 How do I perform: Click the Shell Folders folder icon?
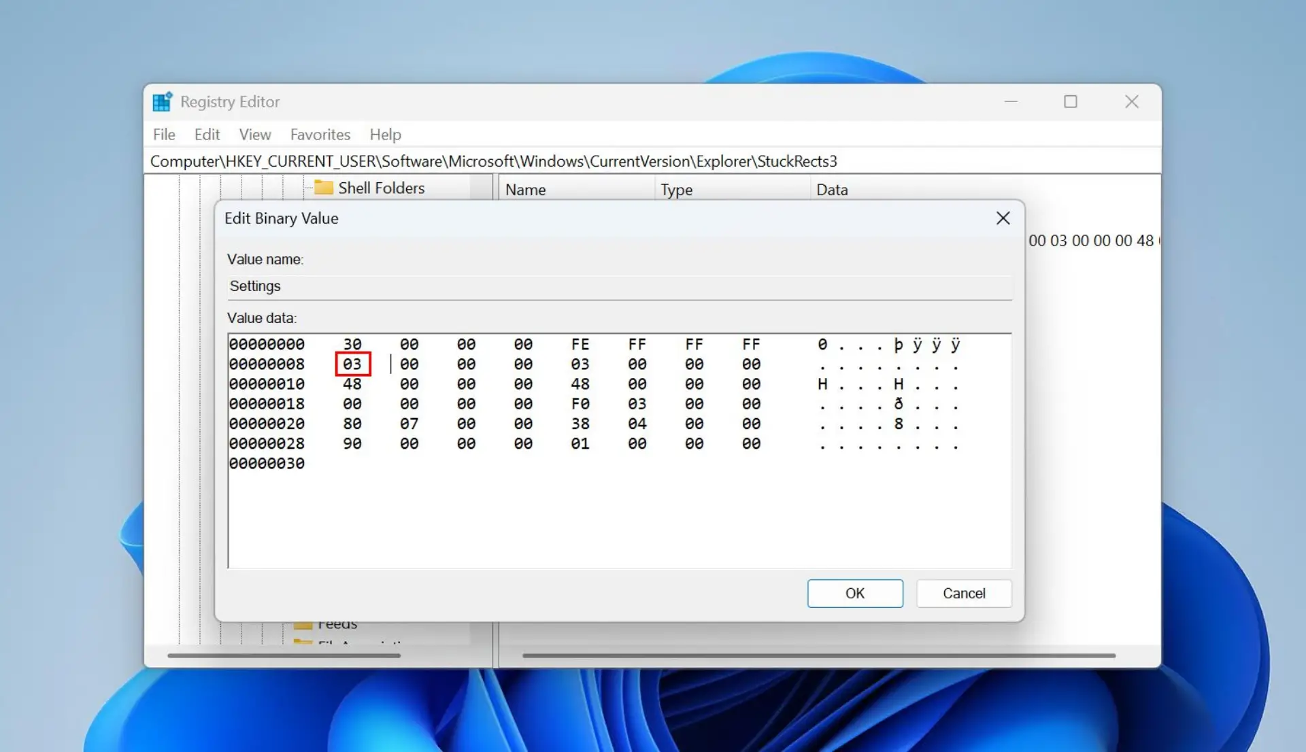click(323, 188)
